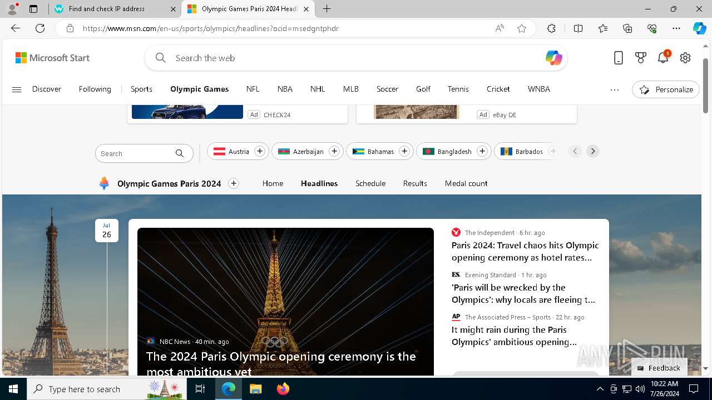This screenshot has width=712, height=400.
Task: Open the browser profile icon
Action: pyautogui.click(x=12, y=9)
